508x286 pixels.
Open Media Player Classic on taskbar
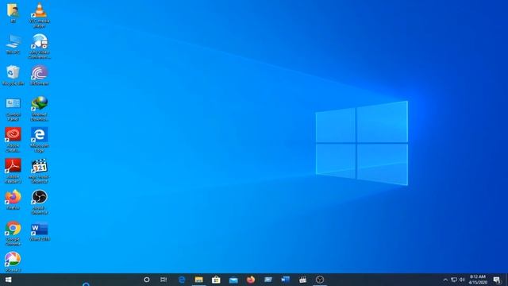302,280
